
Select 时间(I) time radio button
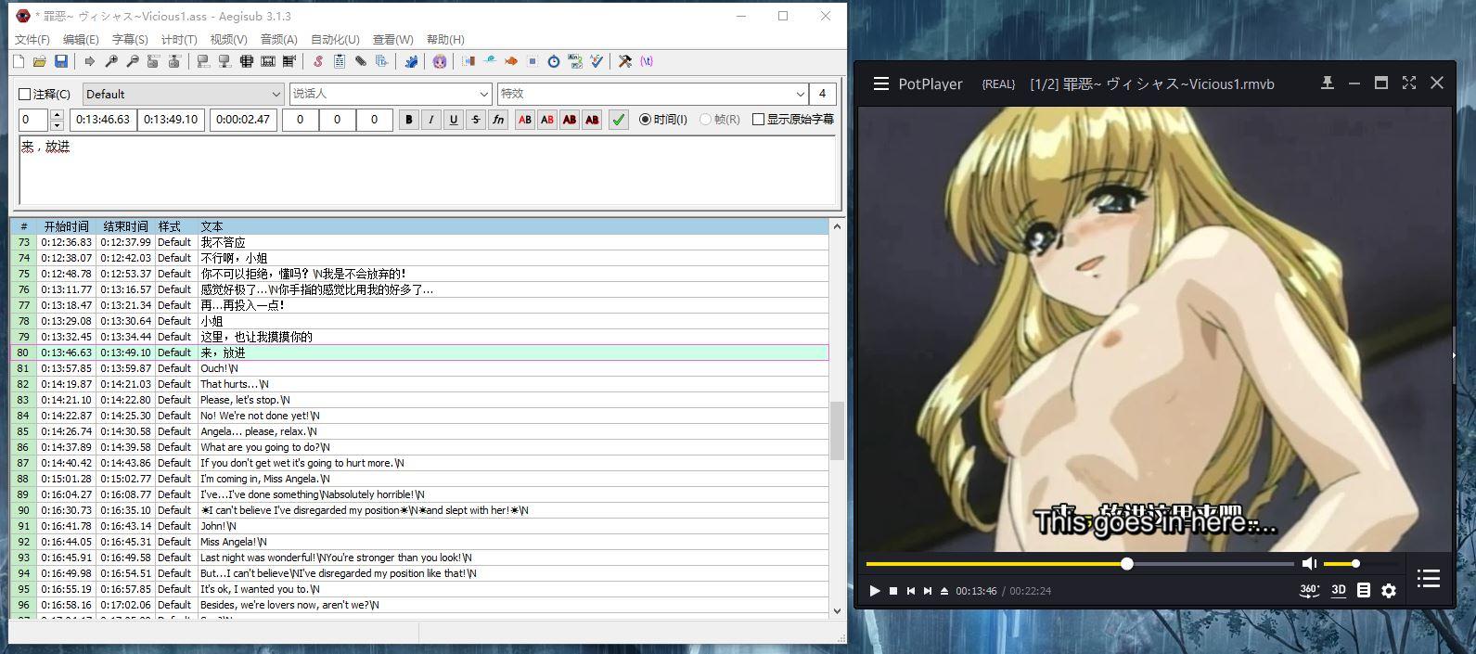pyautogui.click(x=646, y=120)
